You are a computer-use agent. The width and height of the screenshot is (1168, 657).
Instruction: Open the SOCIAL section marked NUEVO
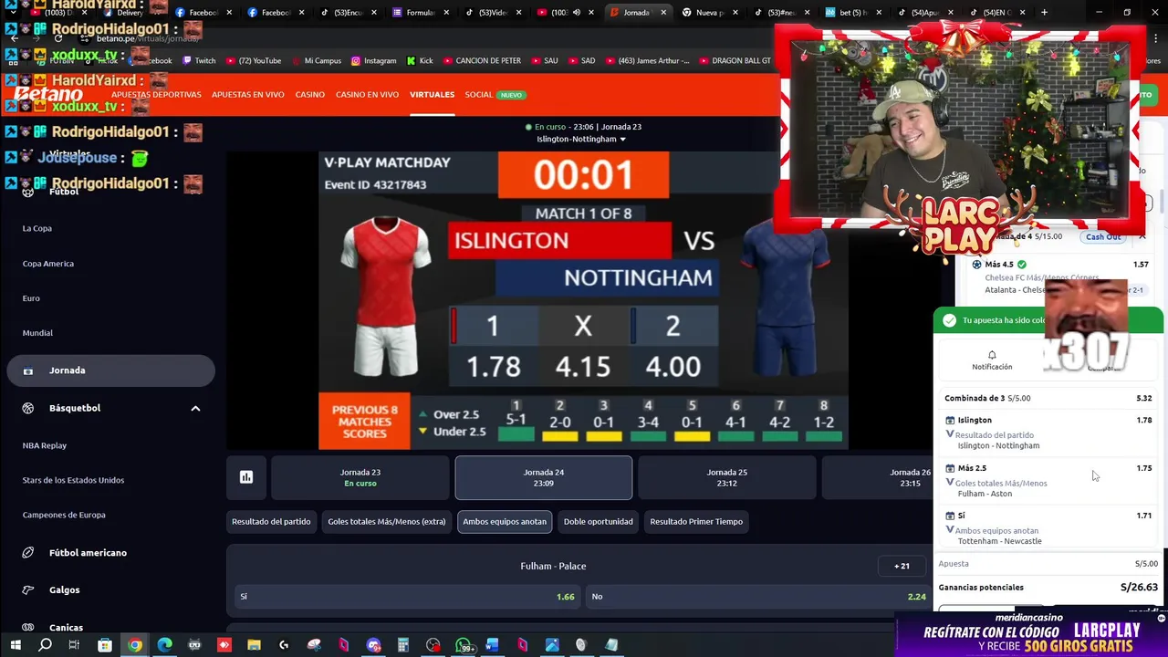point(494,95)
